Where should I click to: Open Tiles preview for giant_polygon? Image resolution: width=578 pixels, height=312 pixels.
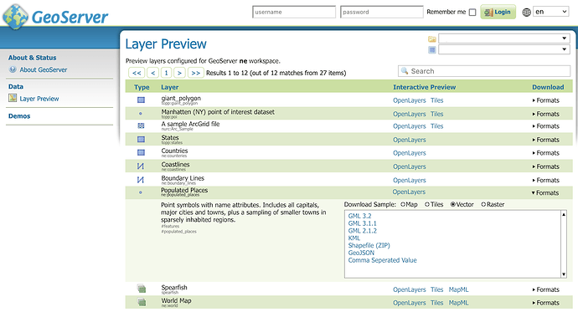436,100
